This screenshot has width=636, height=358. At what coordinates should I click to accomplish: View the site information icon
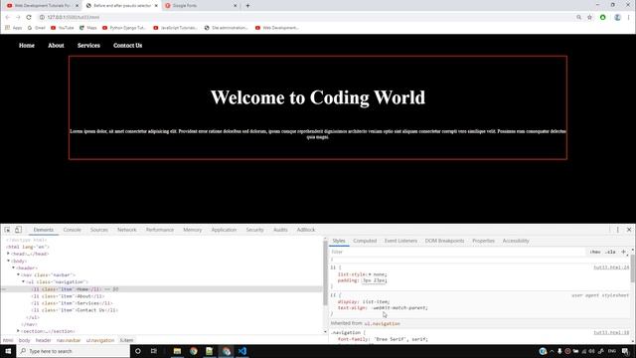42,17
